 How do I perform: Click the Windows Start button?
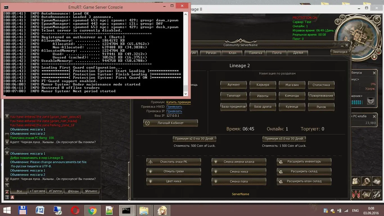point(7,210)
